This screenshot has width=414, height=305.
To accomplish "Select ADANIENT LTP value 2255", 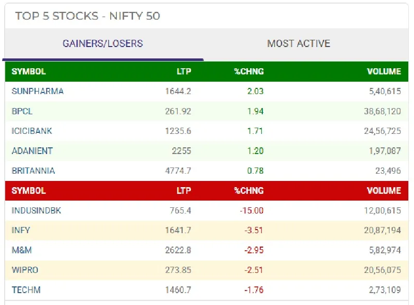I will pos(182,151).
